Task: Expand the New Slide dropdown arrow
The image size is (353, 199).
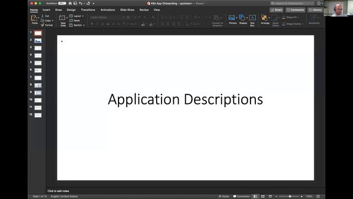Action: [x=67, y=18]
